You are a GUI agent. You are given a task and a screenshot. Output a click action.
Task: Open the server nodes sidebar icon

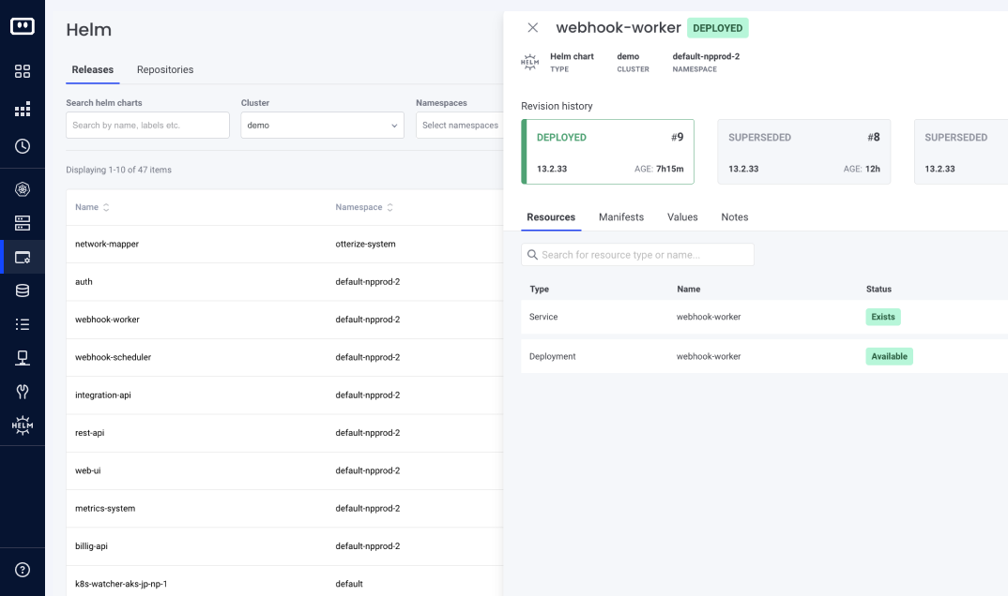coord(23,223)
